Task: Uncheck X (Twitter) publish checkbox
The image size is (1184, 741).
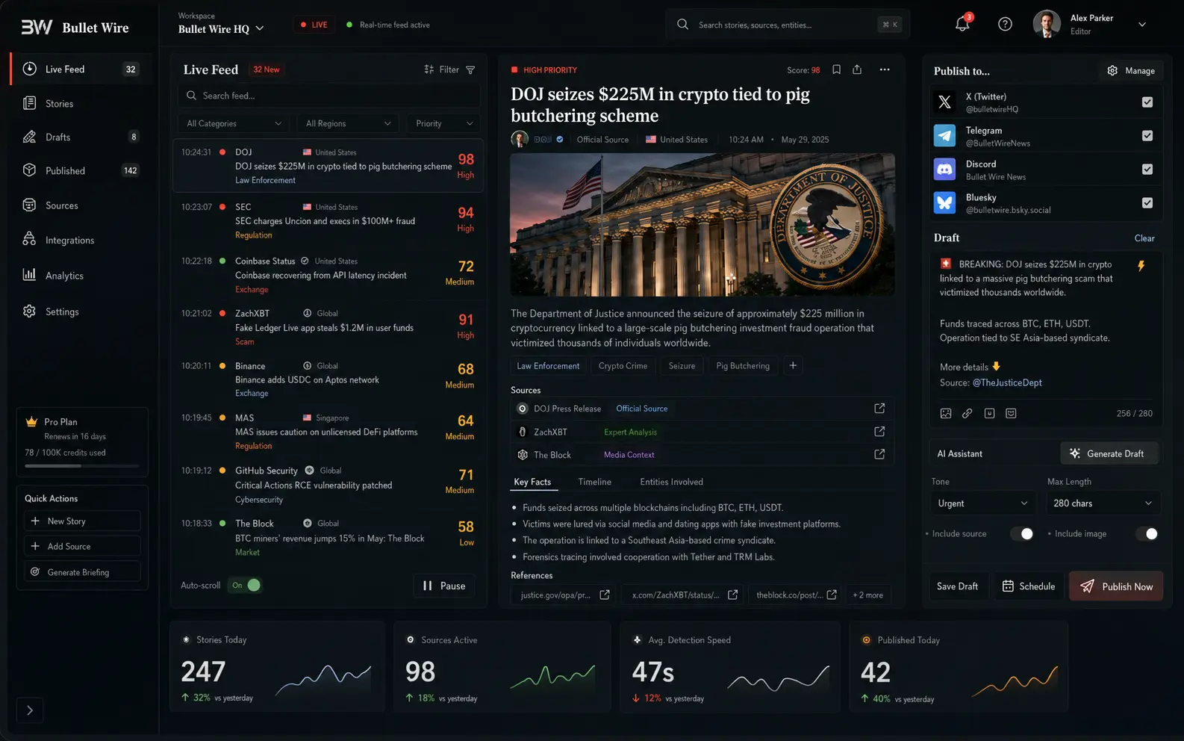Action: pyautogui.click(x=1147, y=102)
